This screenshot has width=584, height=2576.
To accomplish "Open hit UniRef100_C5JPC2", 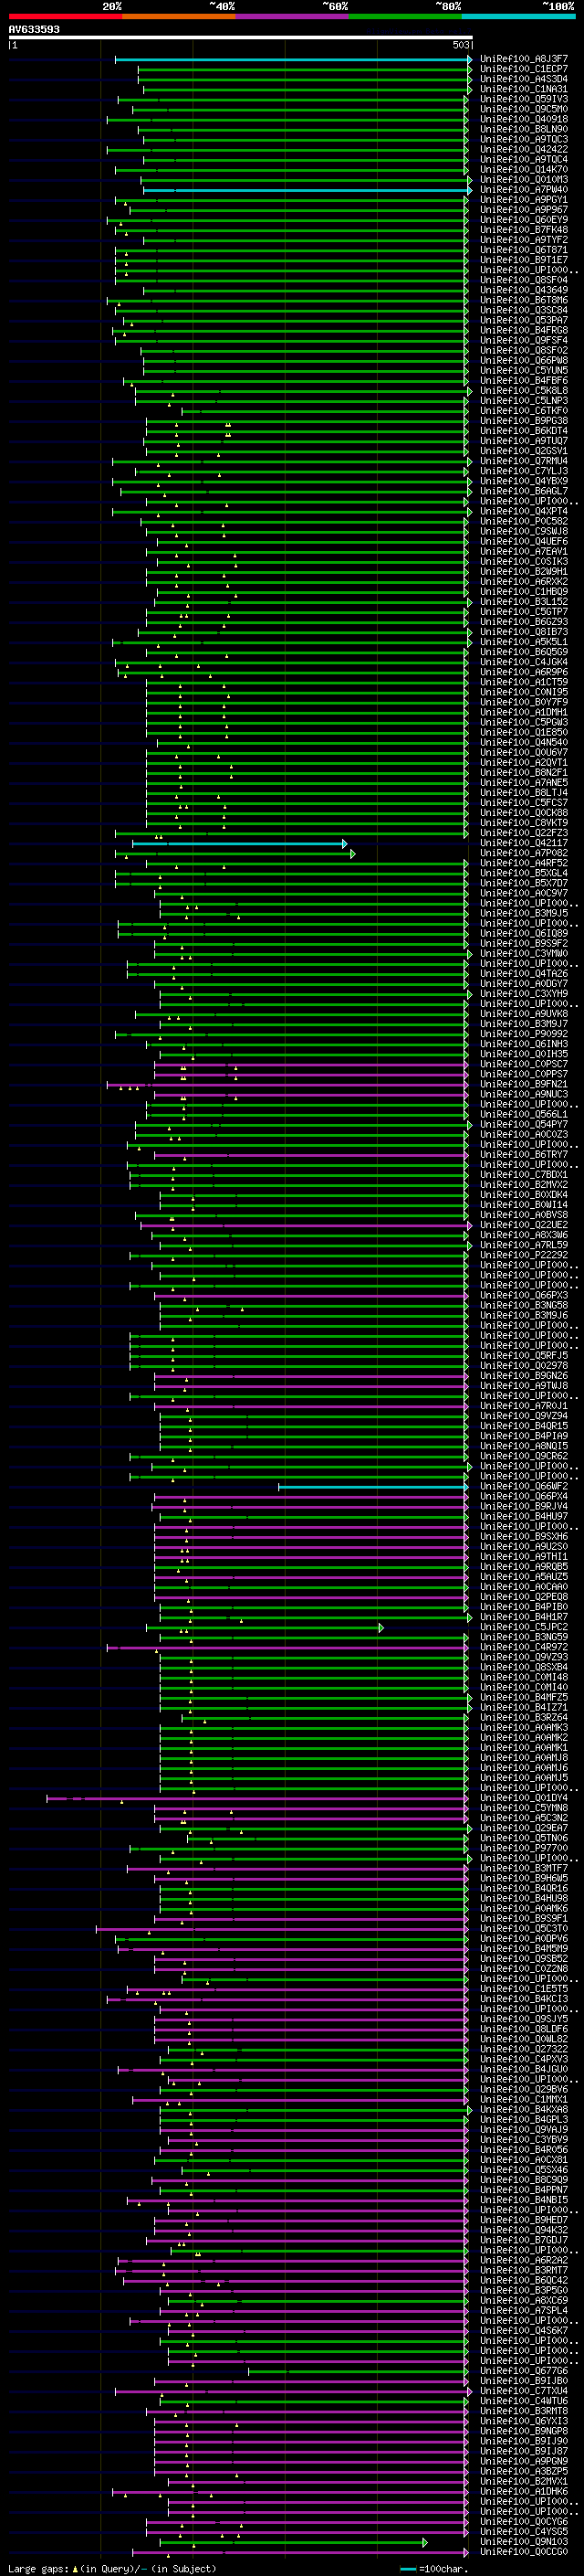I will pos(524,1627).
